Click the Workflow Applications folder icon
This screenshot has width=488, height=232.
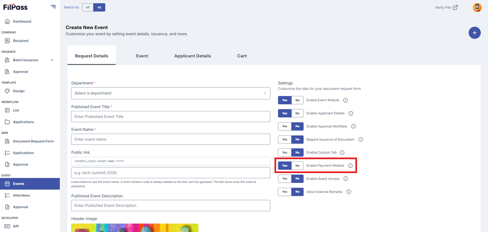[x=7, y=122]
